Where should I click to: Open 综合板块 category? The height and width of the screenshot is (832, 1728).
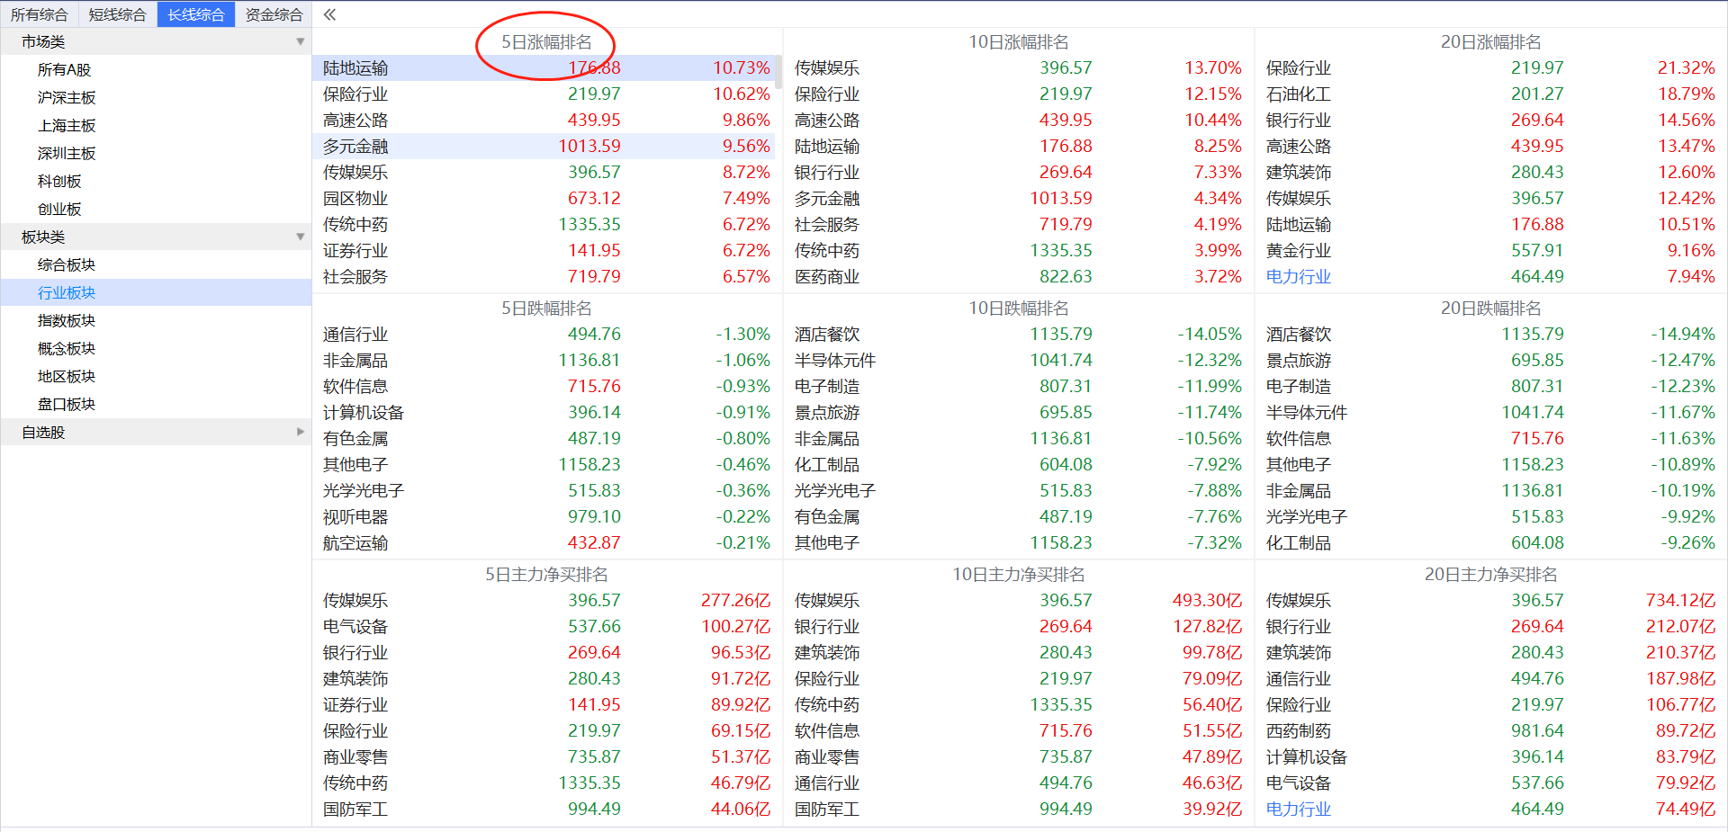click(67, 264)
